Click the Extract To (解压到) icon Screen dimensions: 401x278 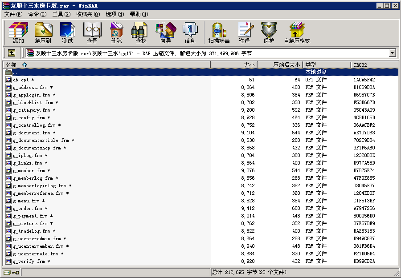[x=43, y=33]
